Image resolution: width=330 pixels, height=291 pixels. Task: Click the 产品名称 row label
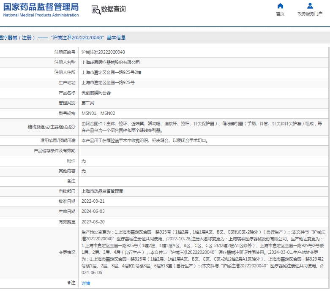(67, 93)
